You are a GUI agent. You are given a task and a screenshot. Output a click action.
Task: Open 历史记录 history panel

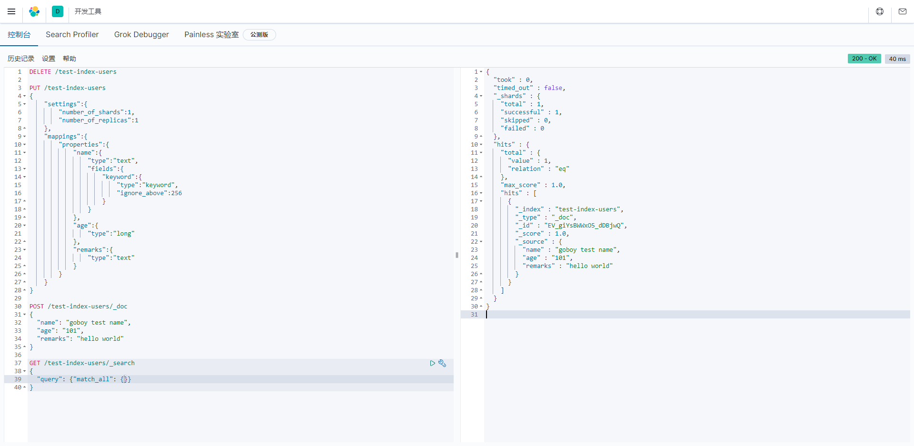click(x=21, y=59)
